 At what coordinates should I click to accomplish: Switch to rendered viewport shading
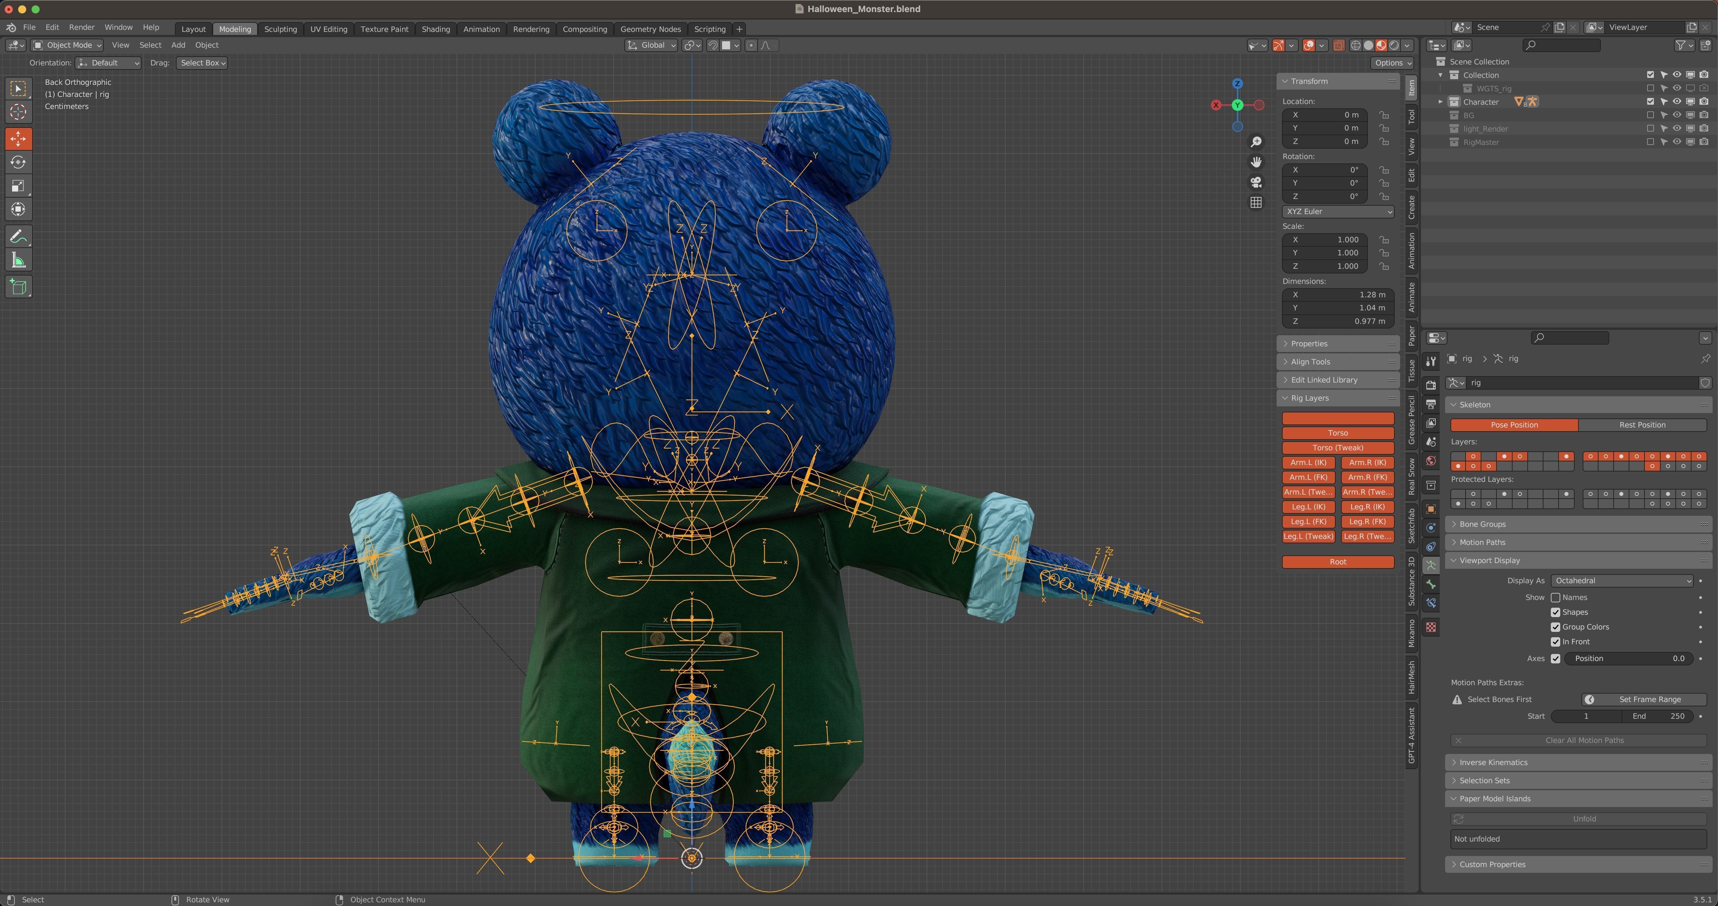[x=1394, y=45]
